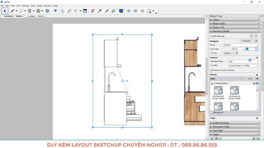Choose the Join tool
The image size is (264, 148).
(x=113, y=11)
